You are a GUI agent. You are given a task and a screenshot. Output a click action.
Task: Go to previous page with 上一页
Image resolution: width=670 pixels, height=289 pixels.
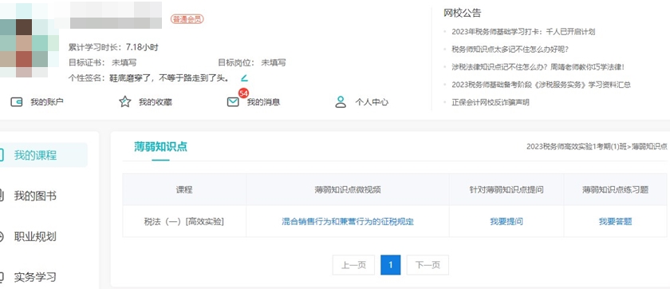[353, 265]
